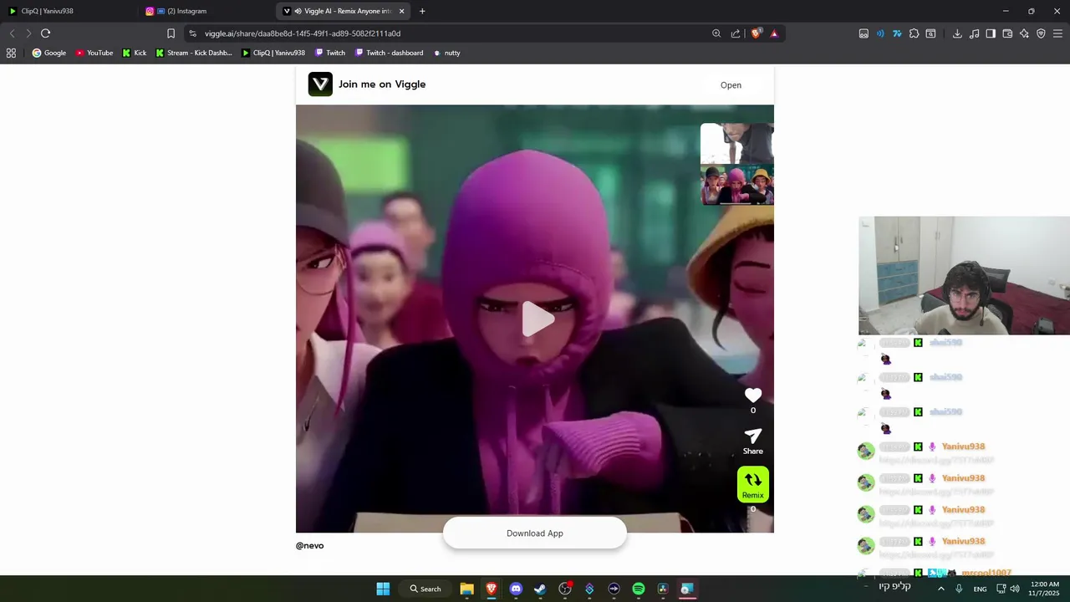Open File Explorer from taskbar

click(x=467, y=589)
